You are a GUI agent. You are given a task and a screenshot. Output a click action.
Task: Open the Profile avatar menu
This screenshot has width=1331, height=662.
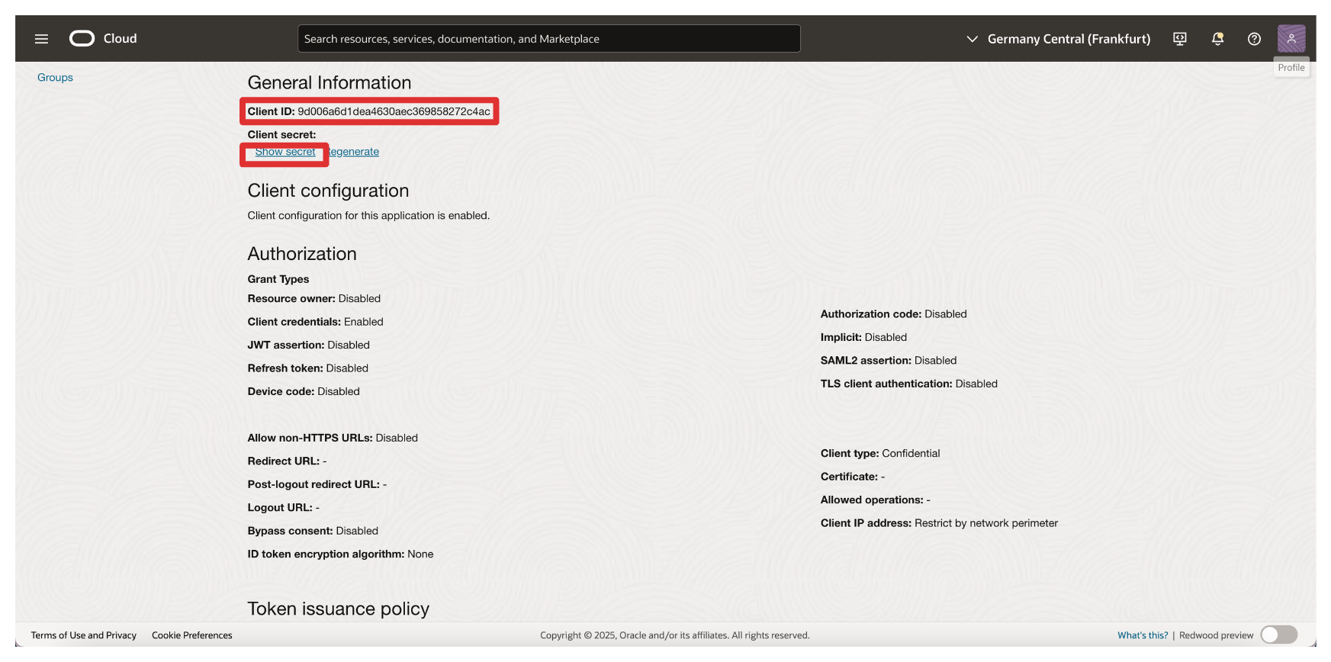click(1291, 38)
